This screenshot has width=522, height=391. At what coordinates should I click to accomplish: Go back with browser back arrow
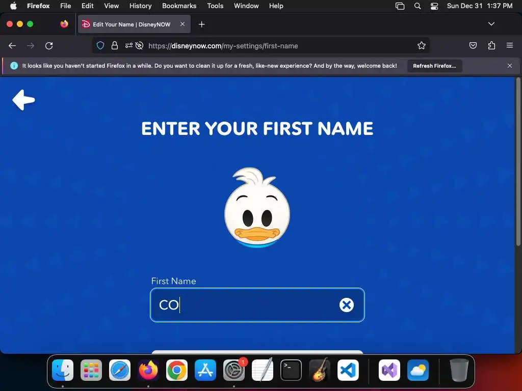12,45
